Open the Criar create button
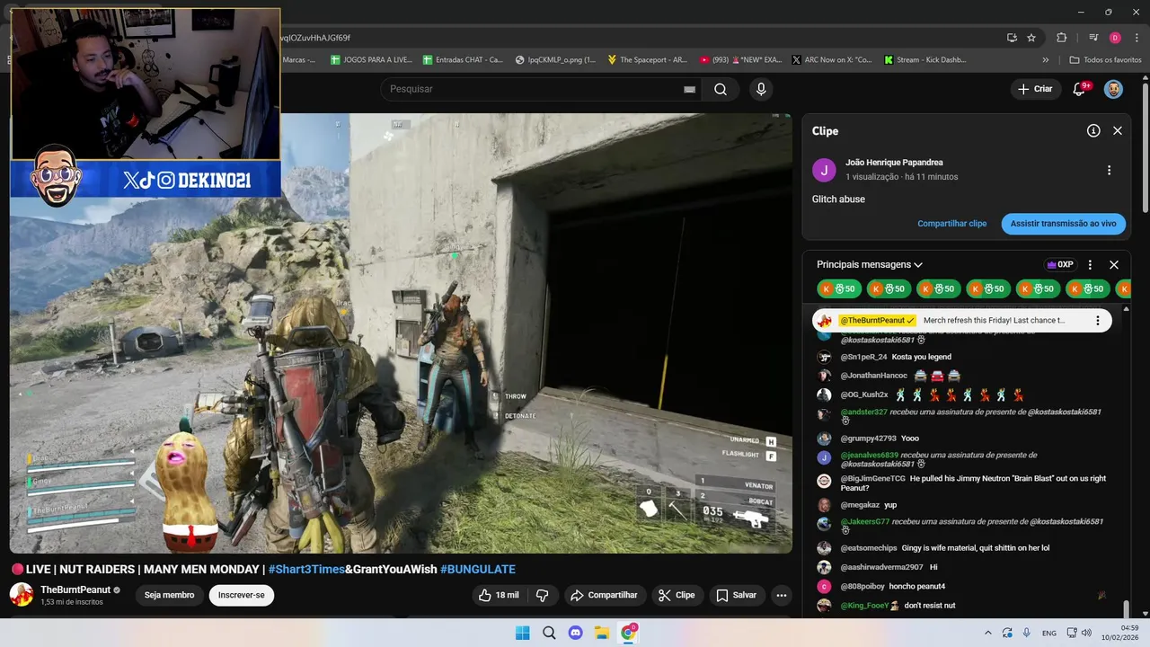 click(1034, 89)
